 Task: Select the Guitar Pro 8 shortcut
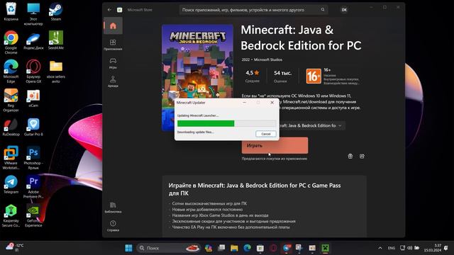point(33,127)
